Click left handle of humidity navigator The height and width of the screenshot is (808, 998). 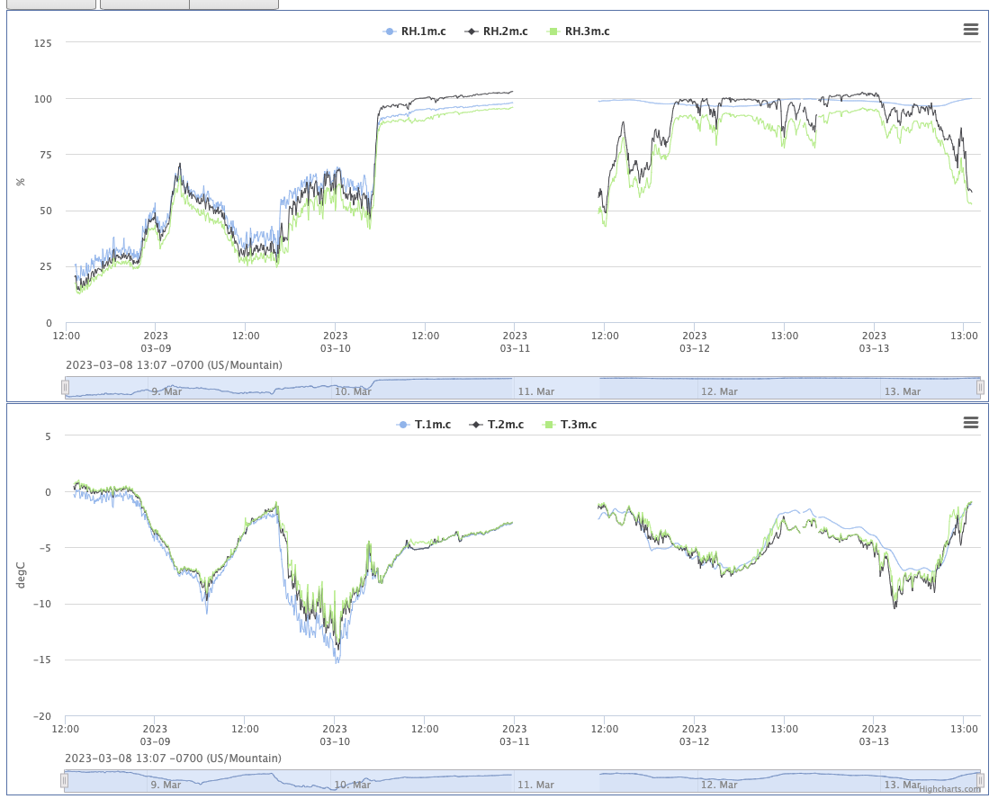65,387
